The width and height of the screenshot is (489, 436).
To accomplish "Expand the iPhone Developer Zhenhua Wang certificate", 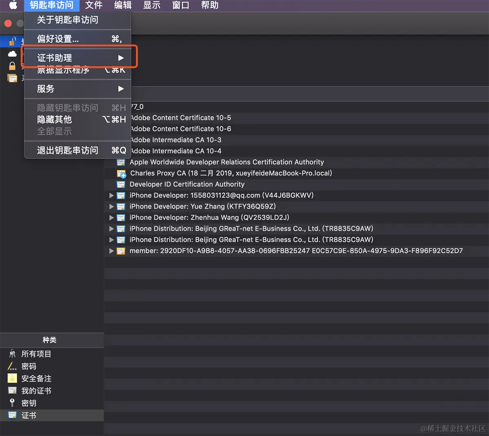I will coord(111,218).
